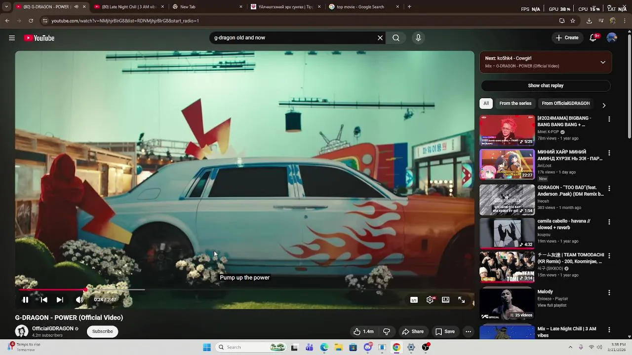
Task: Open the account avatar menu
Action: click(x=612, y=38)
